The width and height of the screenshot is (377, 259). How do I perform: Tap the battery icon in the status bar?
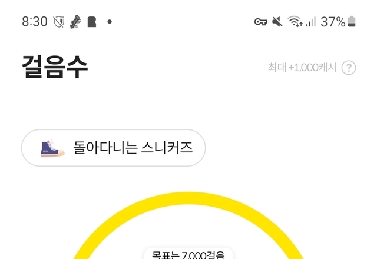[352, 22]
